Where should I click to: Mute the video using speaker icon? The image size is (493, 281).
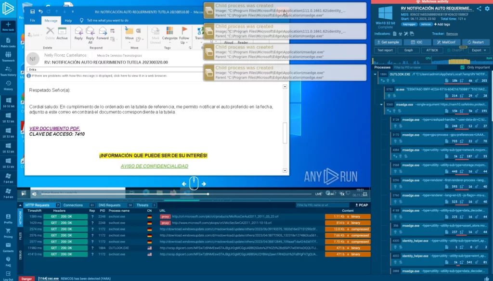34,194
